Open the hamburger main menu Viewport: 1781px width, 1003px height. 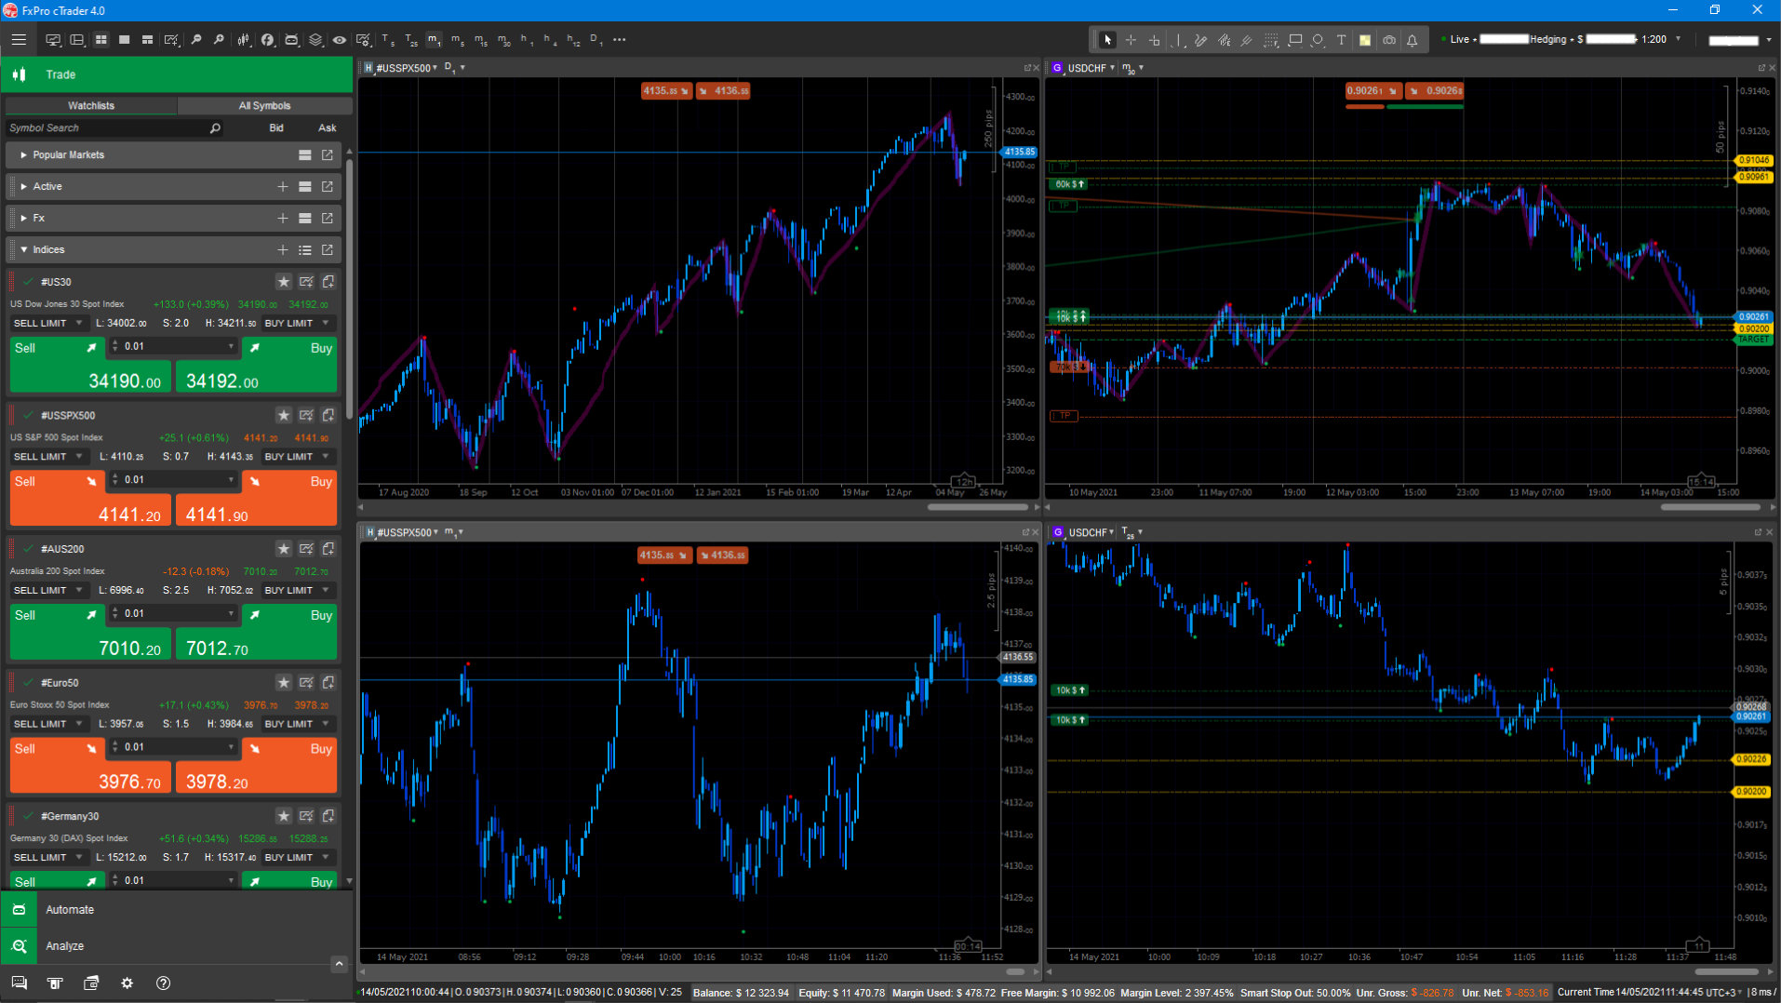pyautogui.click(x=19, y=40)
